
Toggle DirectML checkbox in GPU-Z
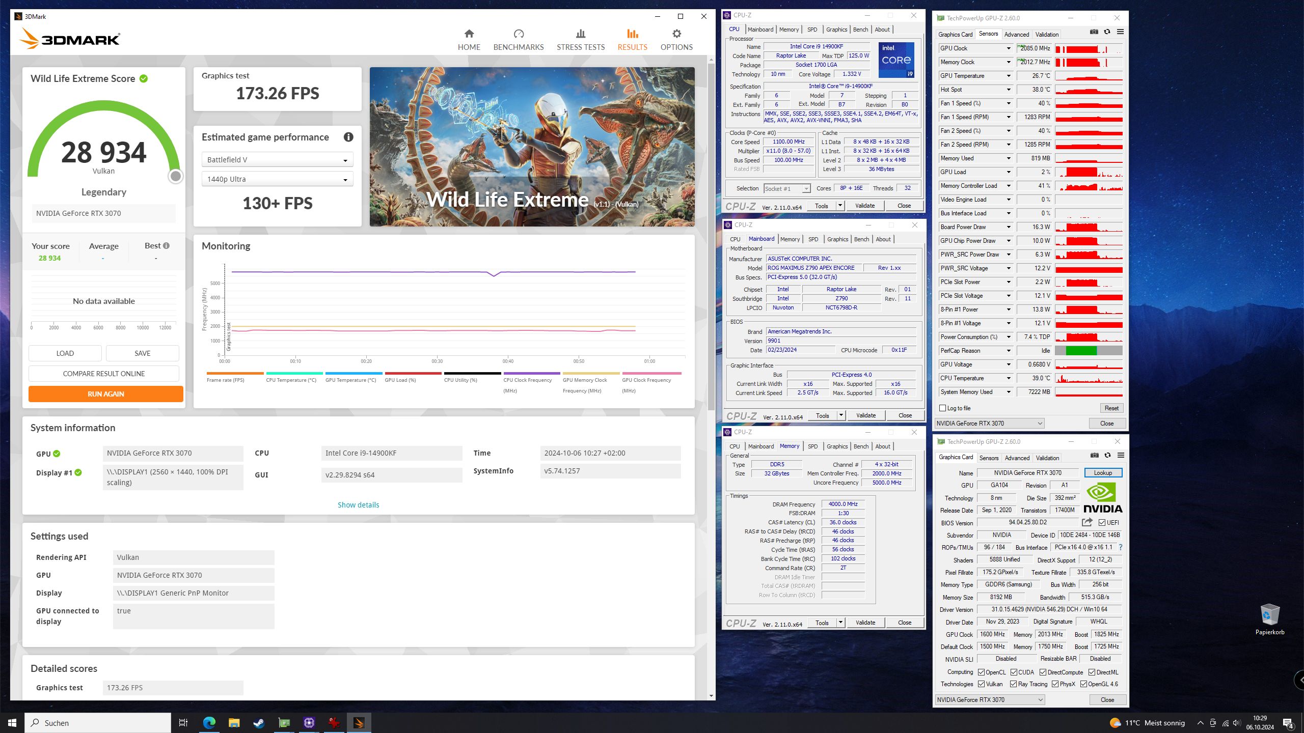pos(1092,672)
